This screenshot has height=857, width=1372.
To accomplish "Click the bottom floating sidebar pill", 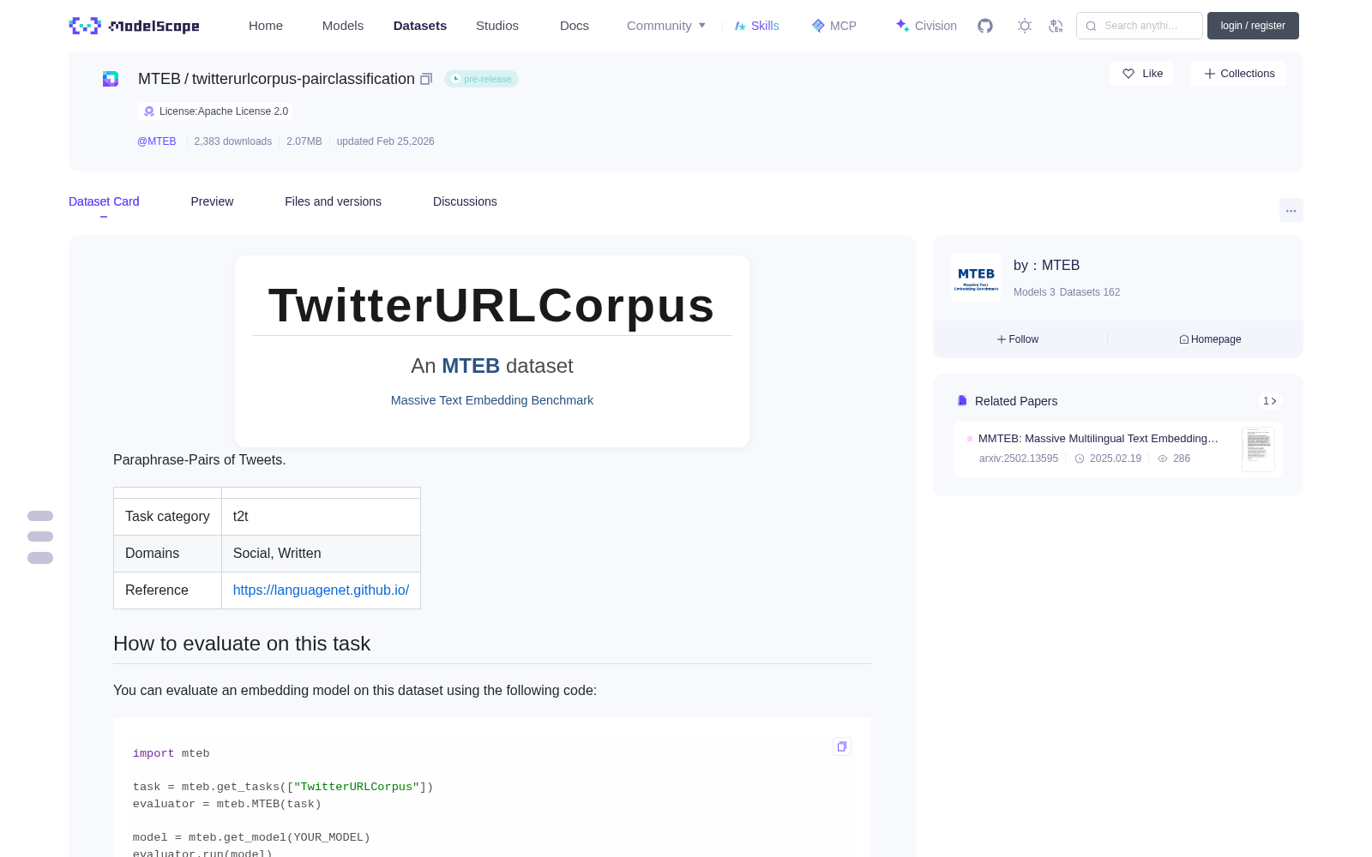I will (40, 558).
